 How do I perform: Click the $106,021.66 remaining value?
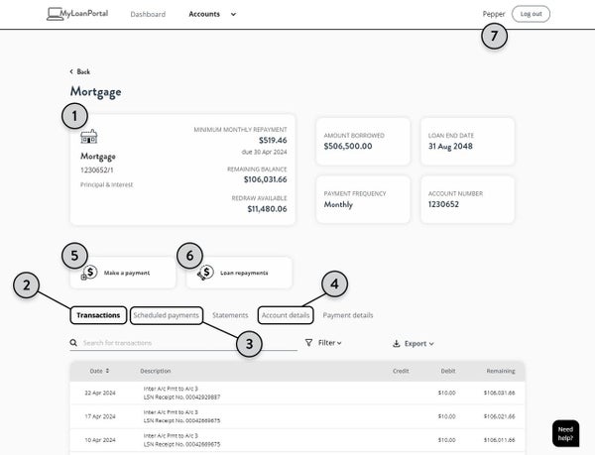click(500, 416)
